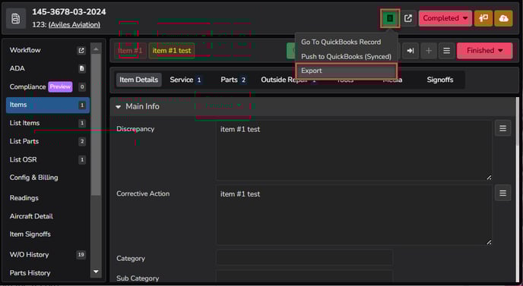Click the document icon beside work order number
523x286 pixels.
tap(16, 19)
